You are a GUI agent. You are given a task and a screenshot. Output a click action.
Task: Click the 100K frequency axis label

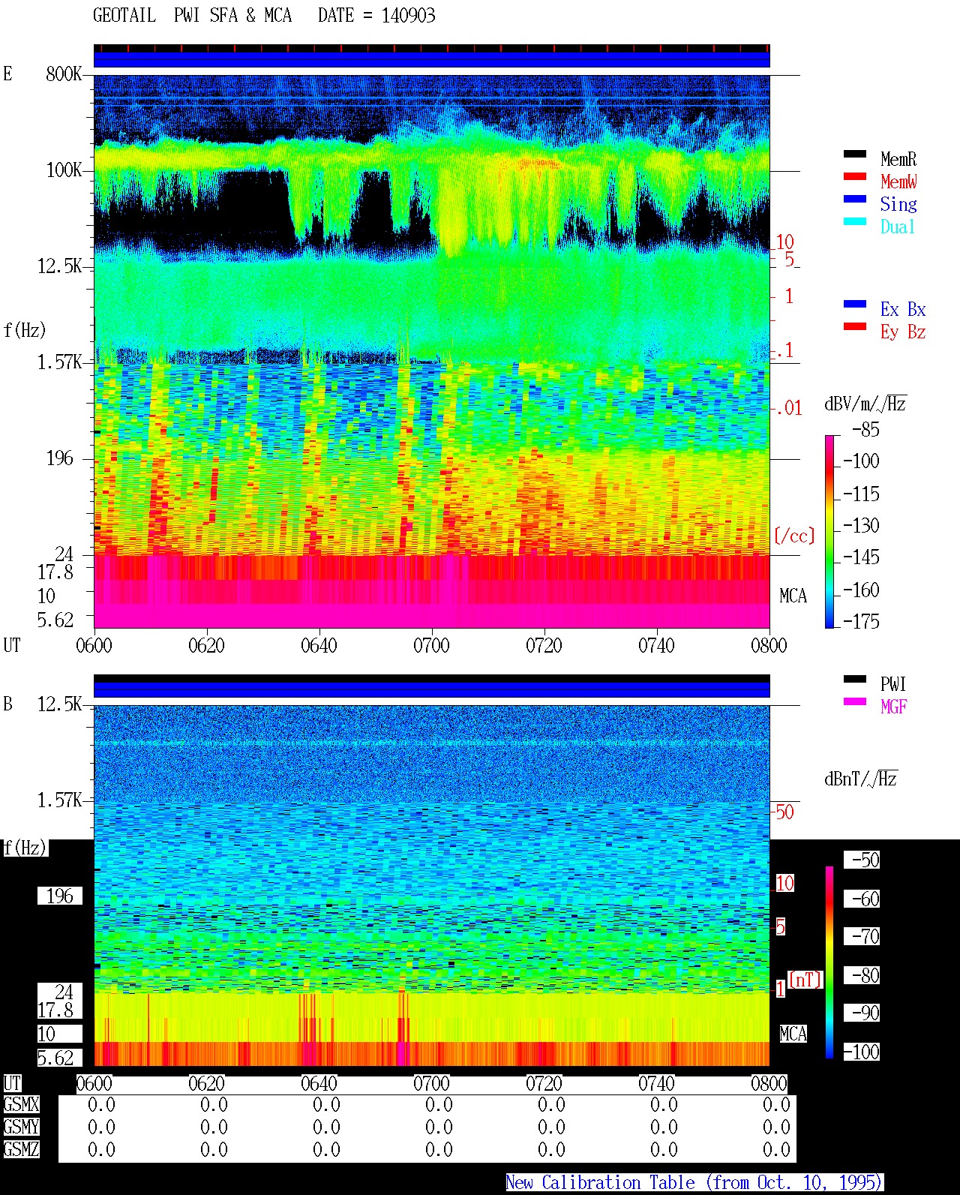(x=64, y=170)
